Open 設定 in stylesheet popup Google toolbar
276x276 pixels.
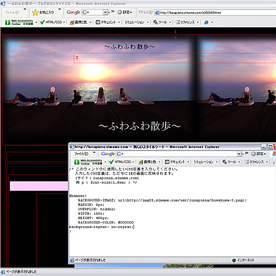(x=259, y=154)
